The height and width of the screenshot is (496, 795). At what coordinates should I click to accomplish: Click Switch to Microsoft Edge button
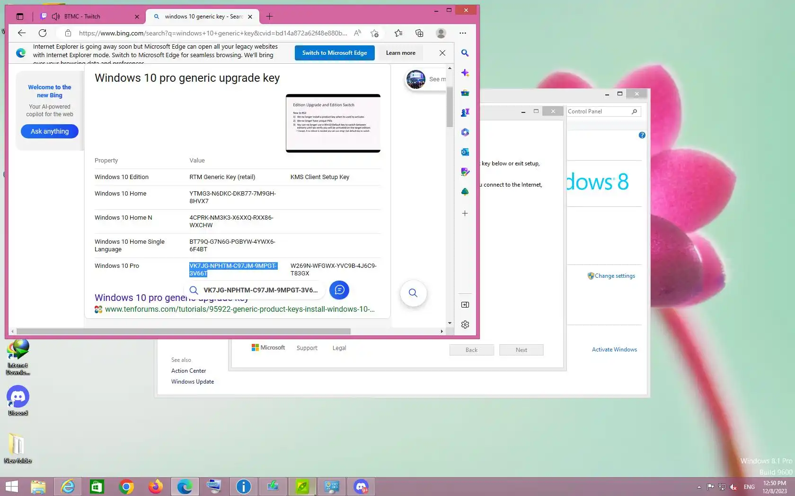(x=335, y=53)
